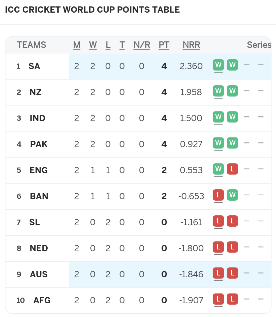
Task: Click BAN's red L result badge
Action: 218,195
